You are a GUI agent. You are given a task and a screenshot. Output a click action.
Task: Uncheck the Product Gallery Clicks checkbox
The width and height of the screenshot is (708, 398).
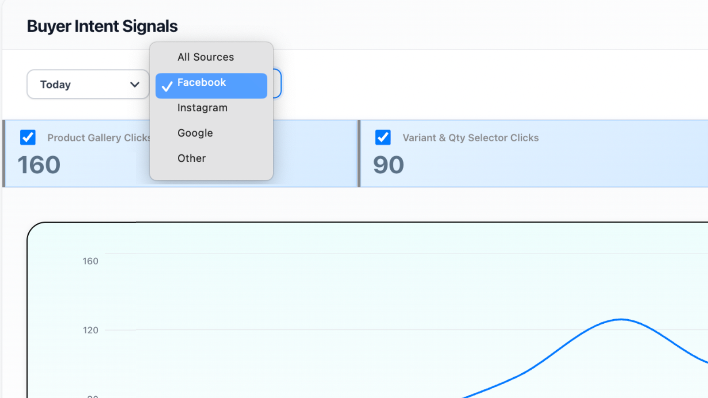point(28,138)
